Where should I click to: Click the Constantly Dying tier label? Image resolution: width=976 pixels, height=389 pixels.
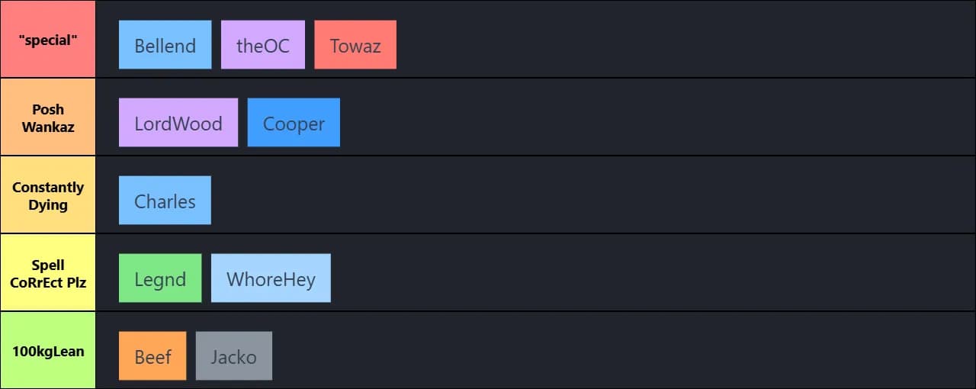(47, 195)
